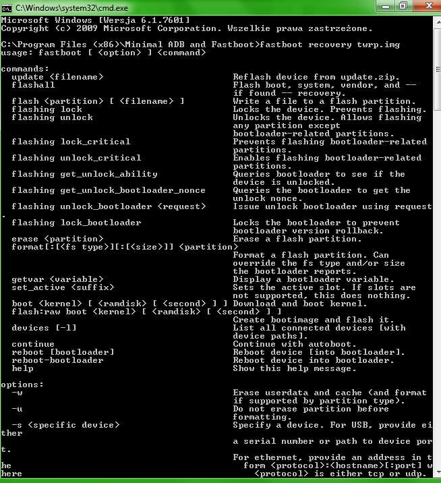Viewport: 441px width, 483px height.
Task: Minimize the cmd.exe window
Action: pos(386,6)
